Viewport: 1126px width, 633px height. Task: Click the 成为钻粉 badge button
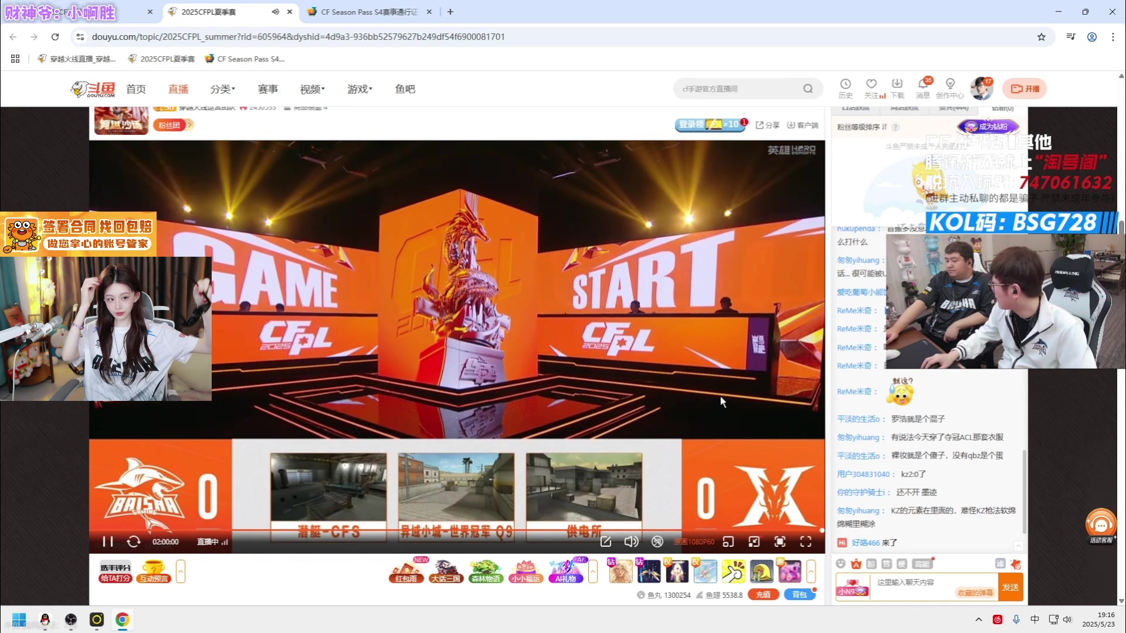(x=988, y=126)
